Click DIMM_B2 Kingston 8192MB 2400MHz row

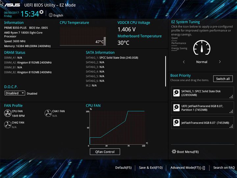(x=28, y=72)
